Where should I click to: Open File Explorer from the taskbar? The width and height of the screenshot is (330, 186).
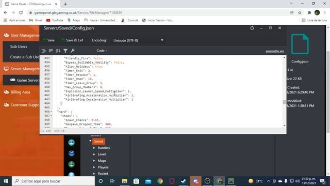pos(124,181)
